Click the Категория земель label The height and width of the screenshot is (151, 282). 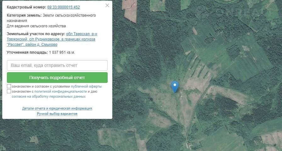pos(24,15)
